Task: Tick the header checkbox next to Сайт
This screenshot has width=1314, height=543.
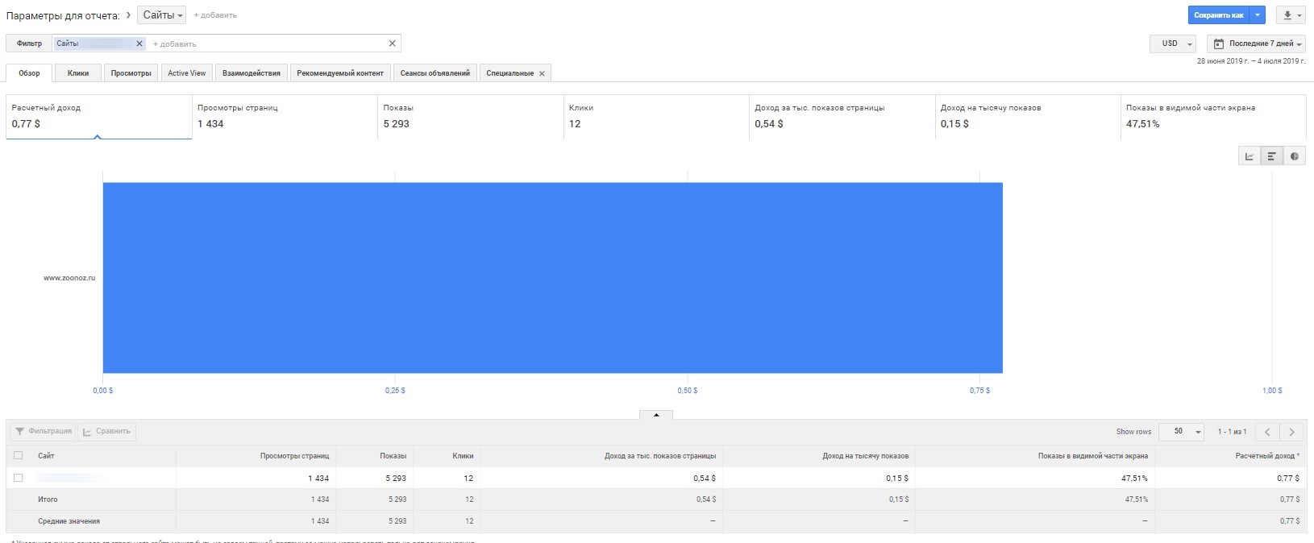Action: [x=19, y=456]
